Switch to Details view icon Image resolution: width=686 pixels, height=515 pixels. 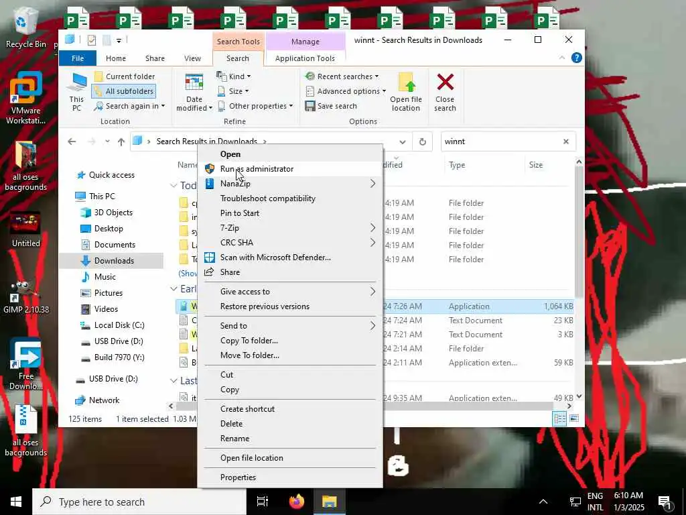559,418
